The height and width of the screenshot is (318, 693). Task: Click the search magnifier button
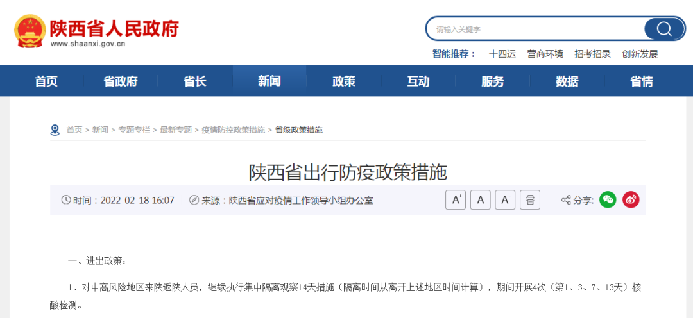[664, 29]
